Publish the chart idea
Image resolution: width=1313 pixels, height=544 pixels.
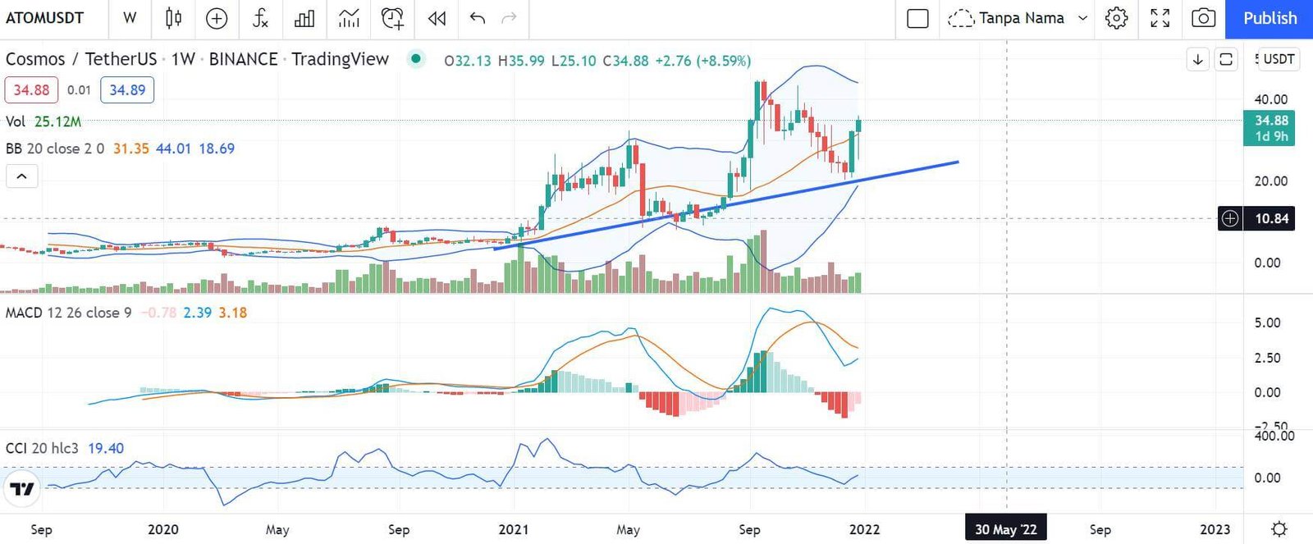[x=1269, y=18]
